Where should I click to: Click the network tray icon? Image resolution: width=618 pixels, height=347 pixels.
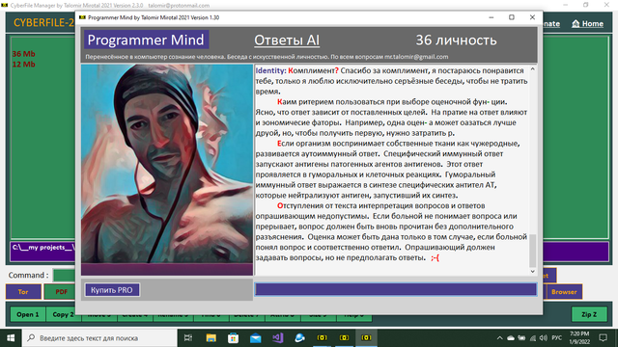532,338
